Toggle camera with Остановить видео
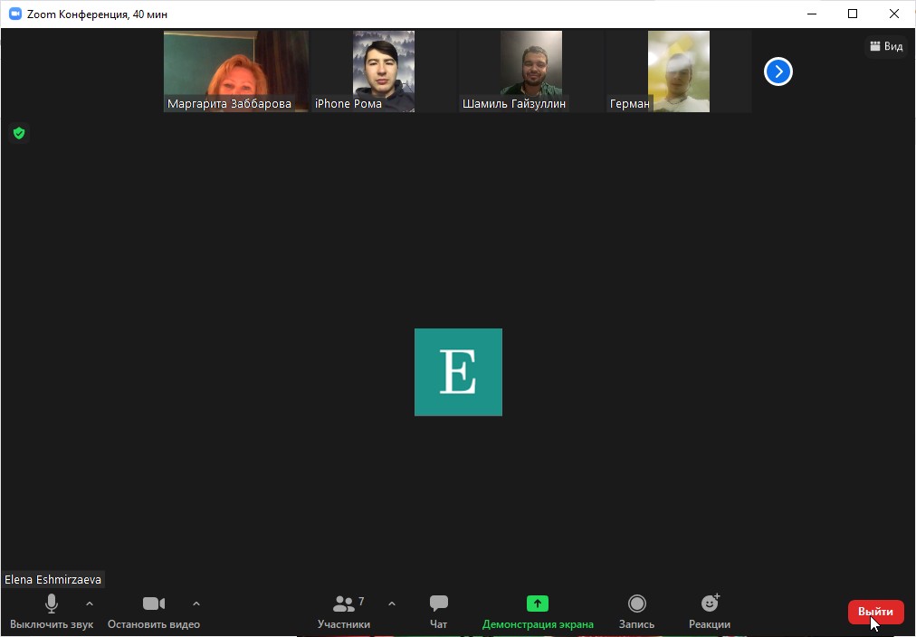 154,611
